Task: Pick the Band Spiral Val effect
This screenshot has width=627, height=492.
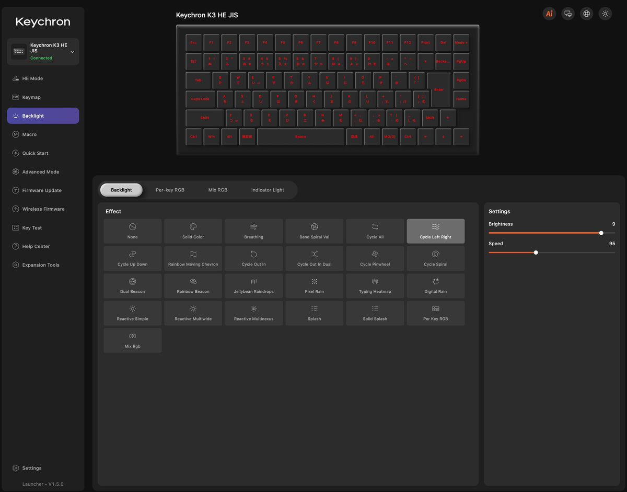Action: 315,231
